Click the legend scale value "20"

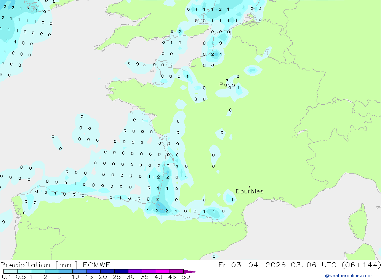103,277
